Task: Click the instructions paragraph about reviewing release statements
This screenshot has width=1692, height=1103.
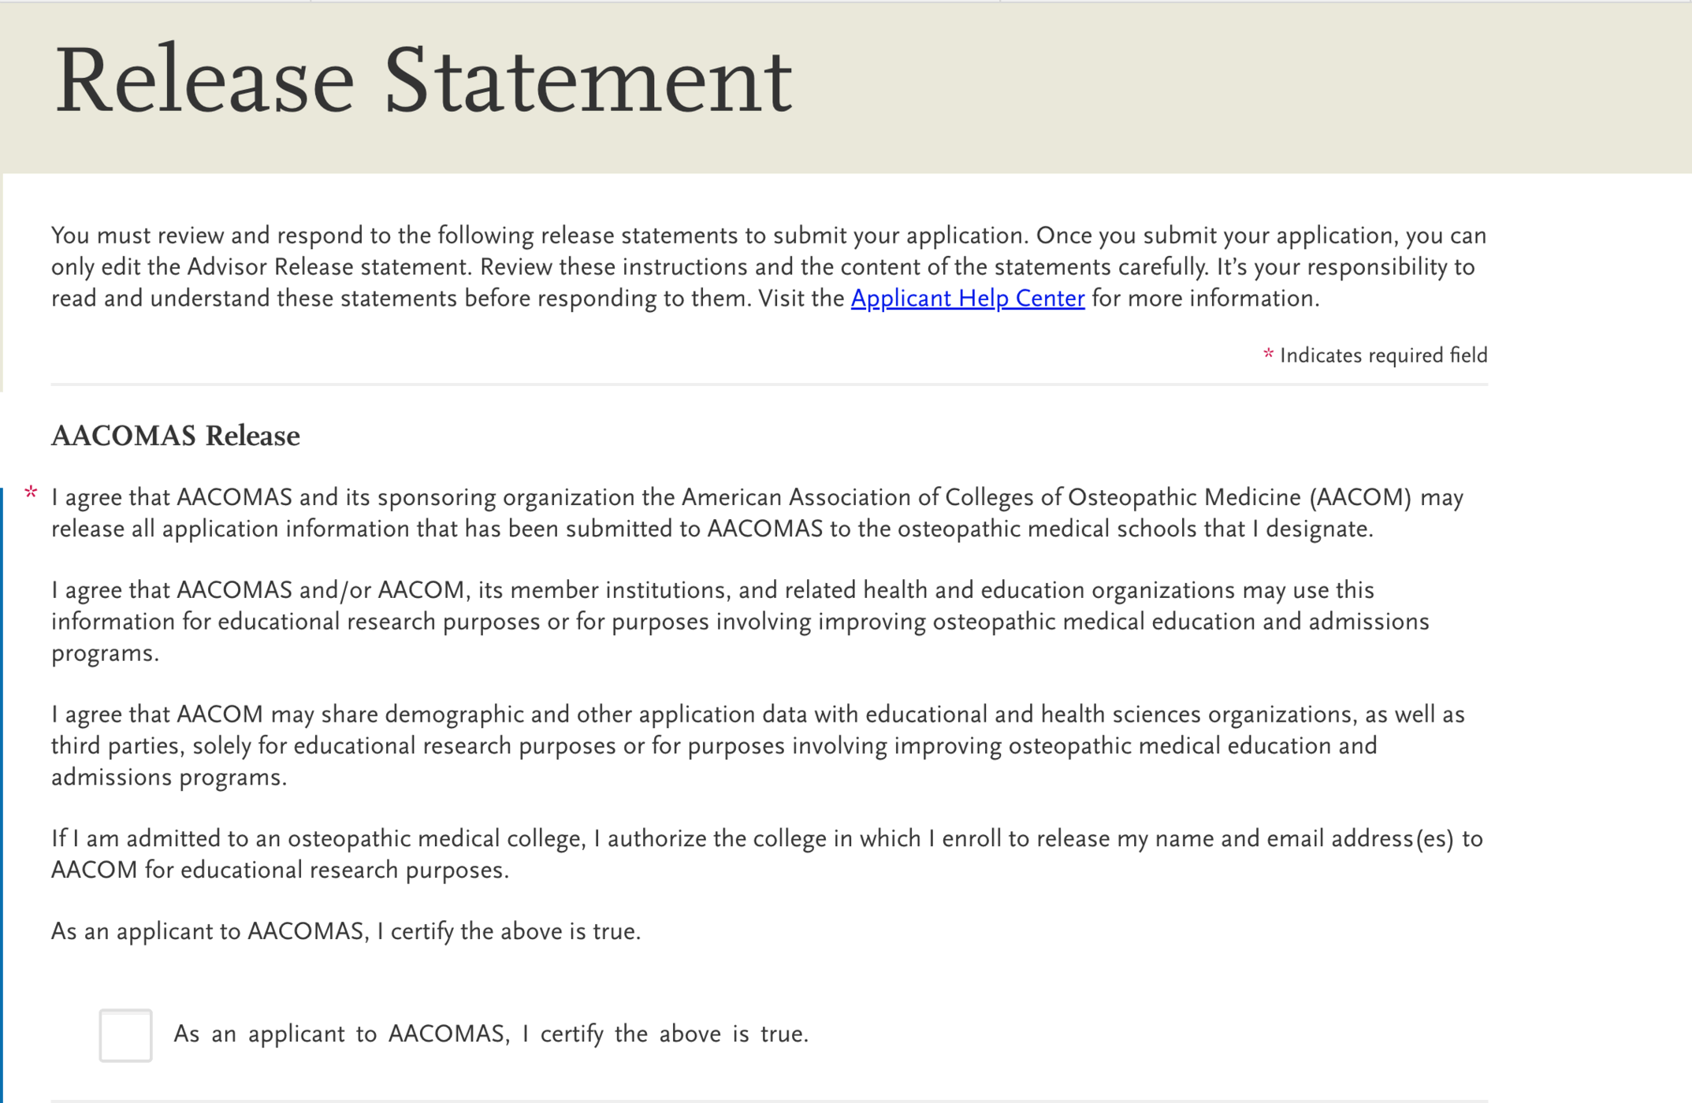Action: [768, 266]
